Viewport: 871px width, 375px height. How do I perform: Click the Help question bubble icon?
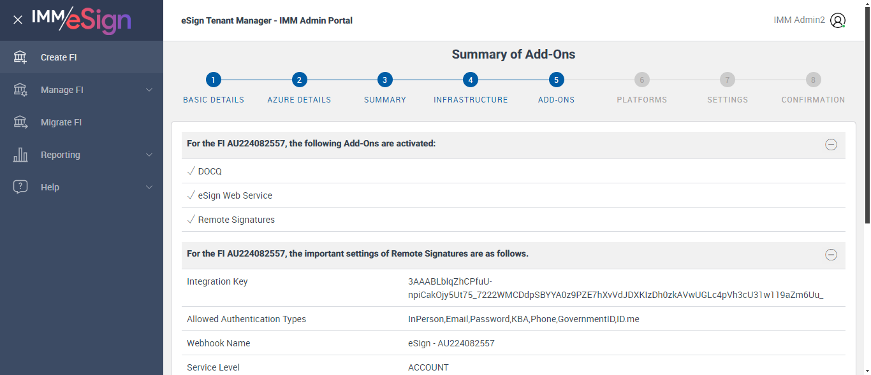pos(20,187)
